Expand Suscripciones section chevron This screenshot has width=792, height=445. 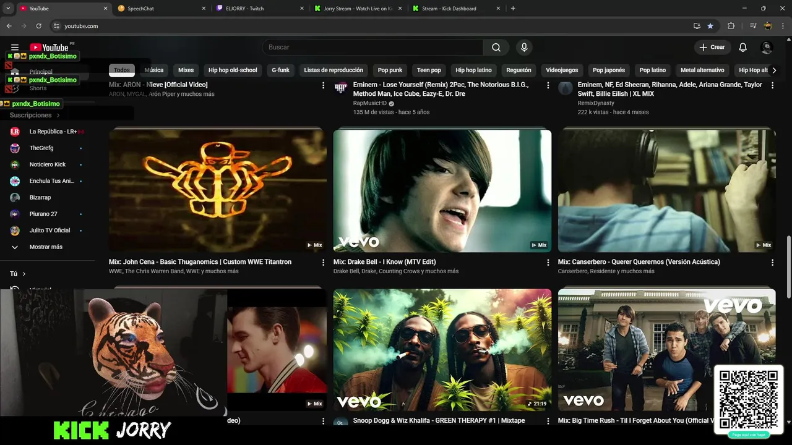click(58, 116)
